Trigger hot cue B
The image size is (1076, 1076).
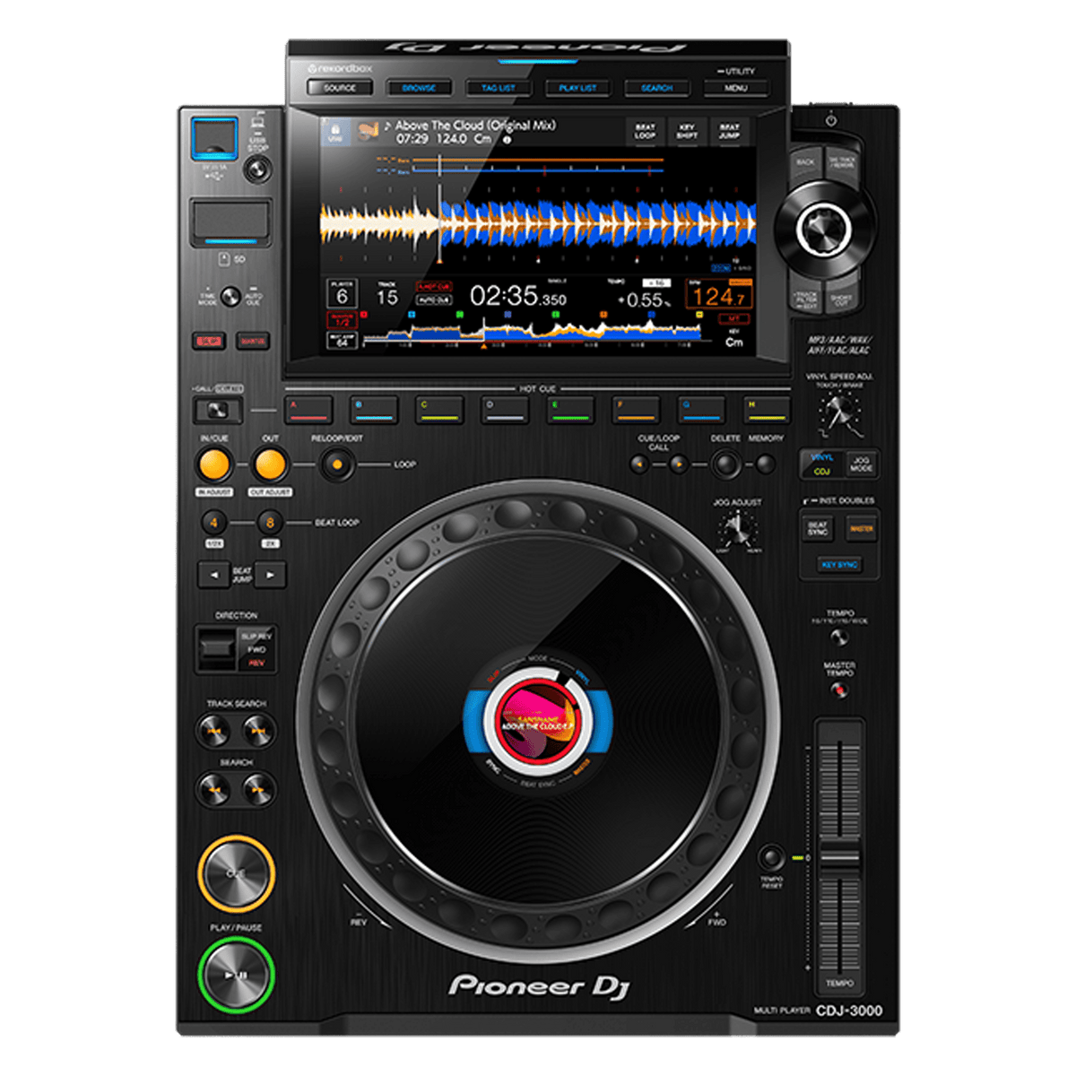pos(373,410)
